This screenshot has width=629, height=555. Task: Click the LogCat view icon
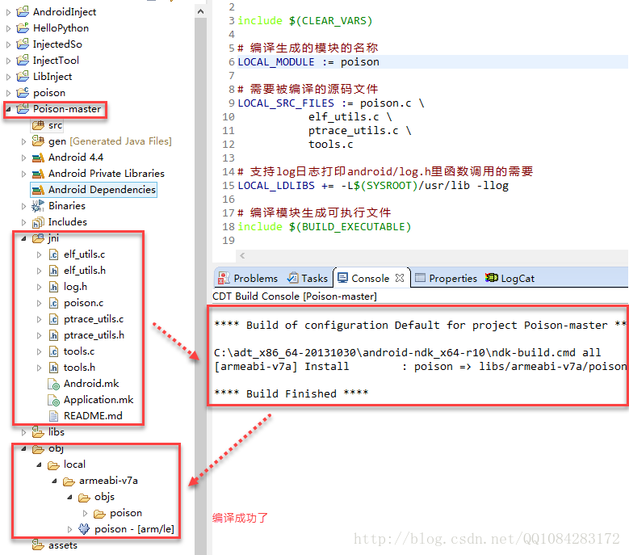pos(492,278)
